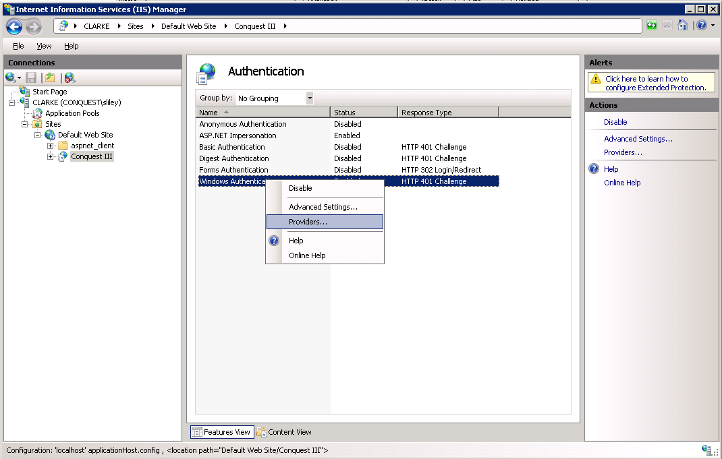Click the IIS Manager title bar icon
Screen dimensions: 722x459
[8, 9]
